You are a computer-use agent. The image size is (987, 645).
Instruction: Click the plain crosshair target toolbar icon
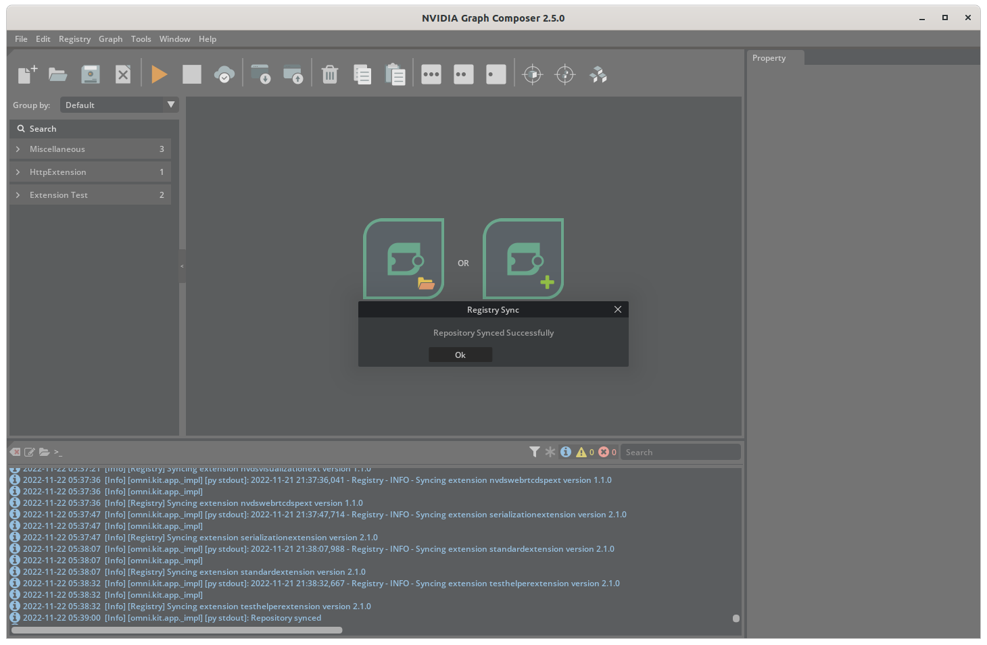coord(565,74)
